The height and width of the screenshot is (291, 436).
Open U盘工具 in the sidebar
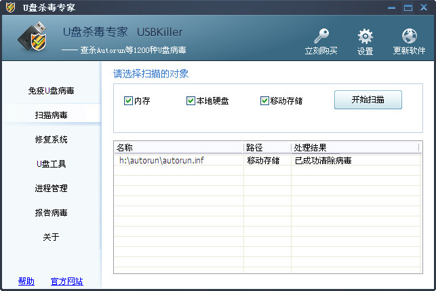51,164
